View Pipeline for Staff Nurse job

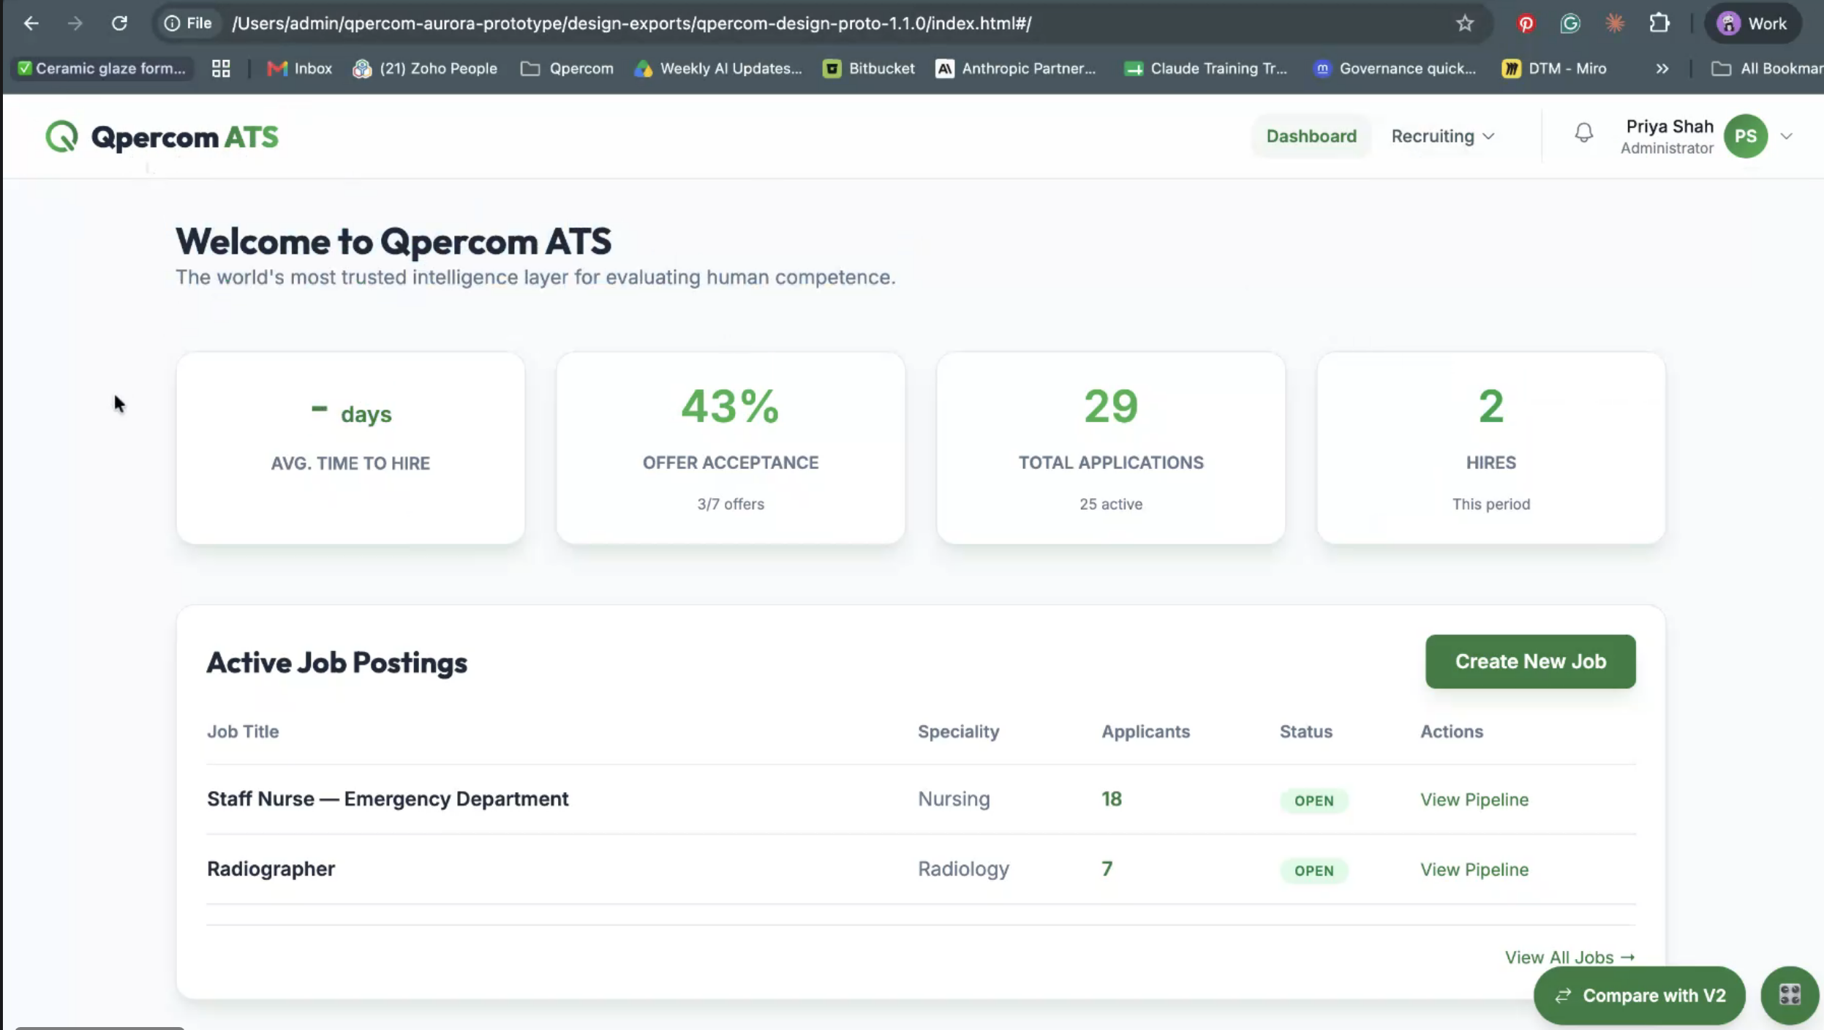point(1474,800)
